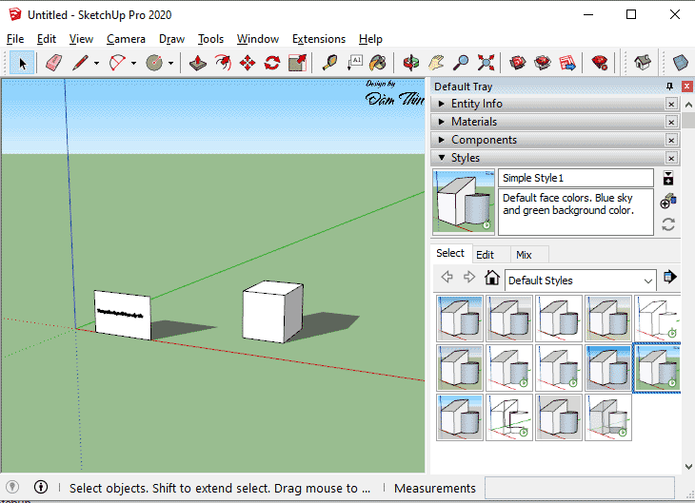This screenshot has width=695, height=503.
Task: Open Line tool dropdown arrow
Action: (96, 64)
